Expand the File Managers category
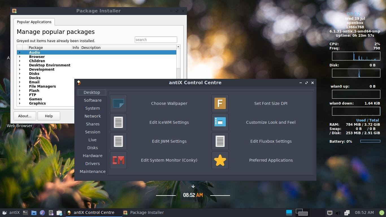The height and width of the screenshot is (217, 386). 19,86
